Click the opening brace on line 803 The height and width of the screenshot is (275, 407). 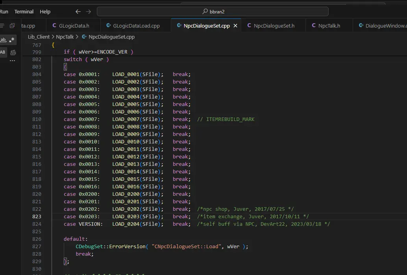click(65, 67)
